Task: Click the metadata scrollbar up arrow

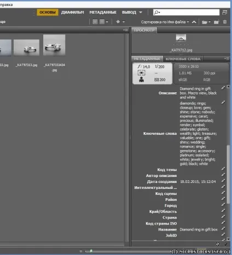Action: pos(228,87)
